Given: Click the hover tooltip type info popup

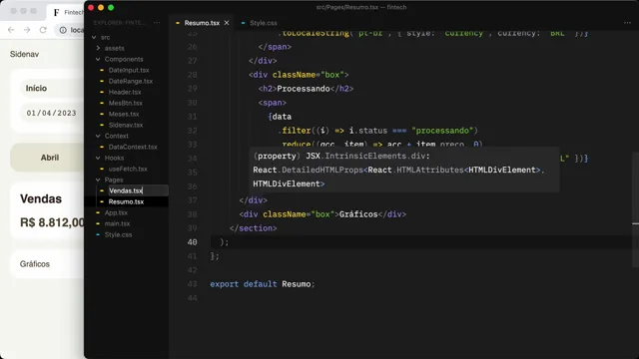Looking at the screenshot, I should (x=404, y=170).
